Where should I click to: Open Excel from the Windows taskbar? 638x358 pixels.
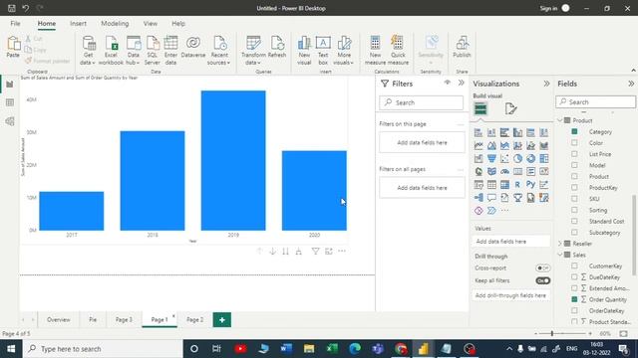click(x=332, y=349)
